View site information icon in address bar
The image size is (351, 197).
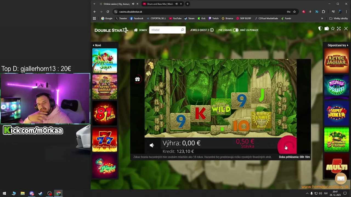point(116,12)
